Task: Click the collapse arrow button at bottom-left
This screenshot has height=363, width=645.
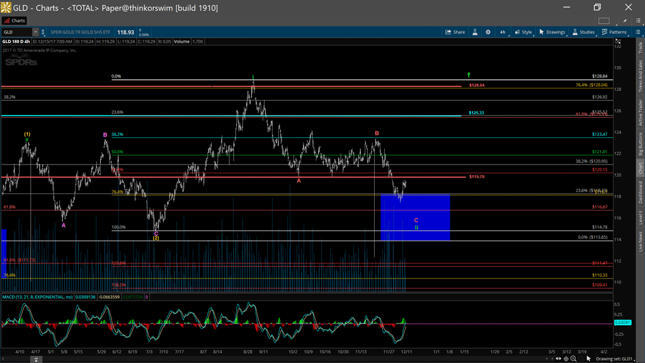Action: pos(36,359)
